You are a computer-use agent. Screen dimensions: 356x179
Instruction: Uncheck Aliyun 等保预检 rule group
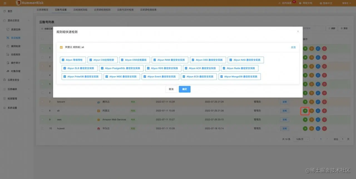[63, 60]
